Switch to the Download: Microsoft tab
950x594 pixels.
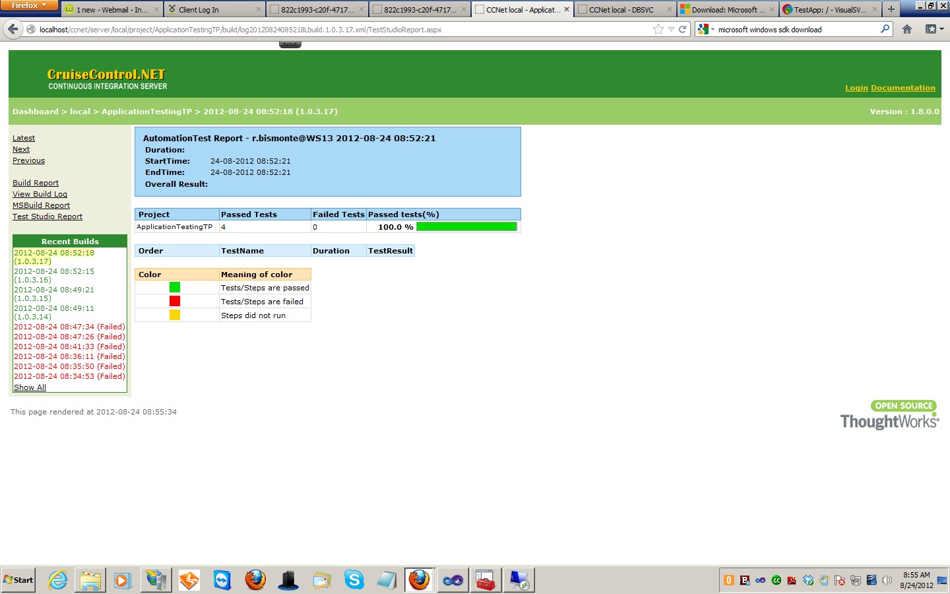(x=728, y=9)
